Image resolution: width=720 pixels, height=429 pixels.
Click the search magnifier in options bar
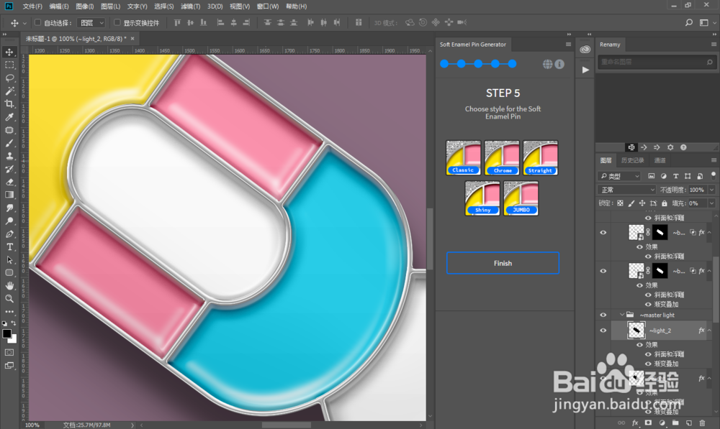[x=689, y=22]
